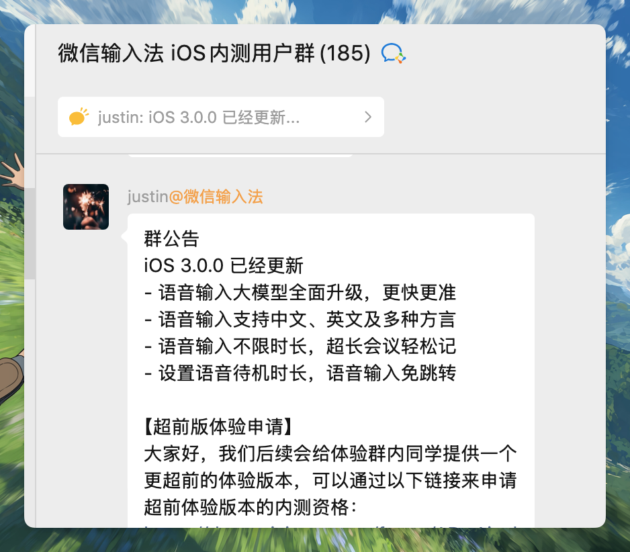Click the gray scrollbar thumb on the left edge
This screenshot has height=552, width=630.
point(30,233)
